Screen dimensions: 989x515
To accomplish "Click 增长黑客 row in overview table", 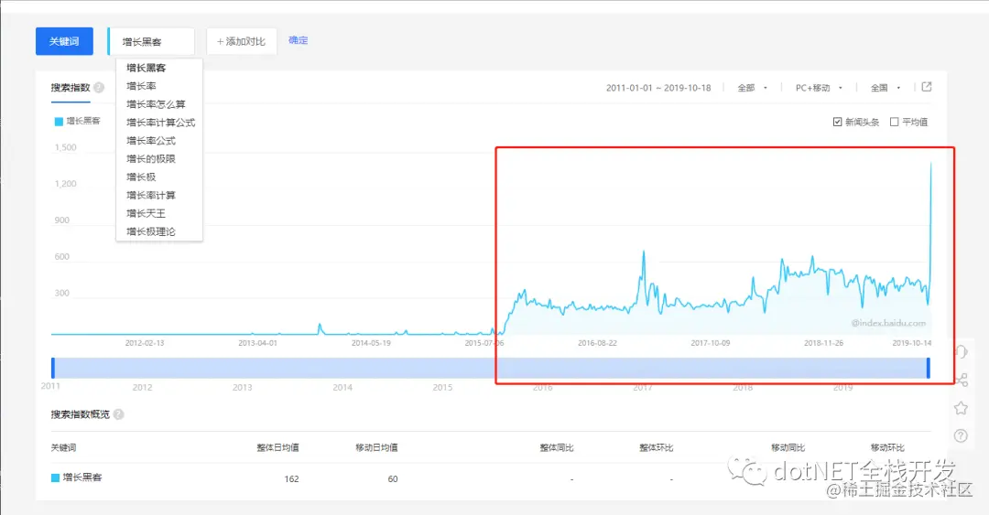I will (491, 477).
